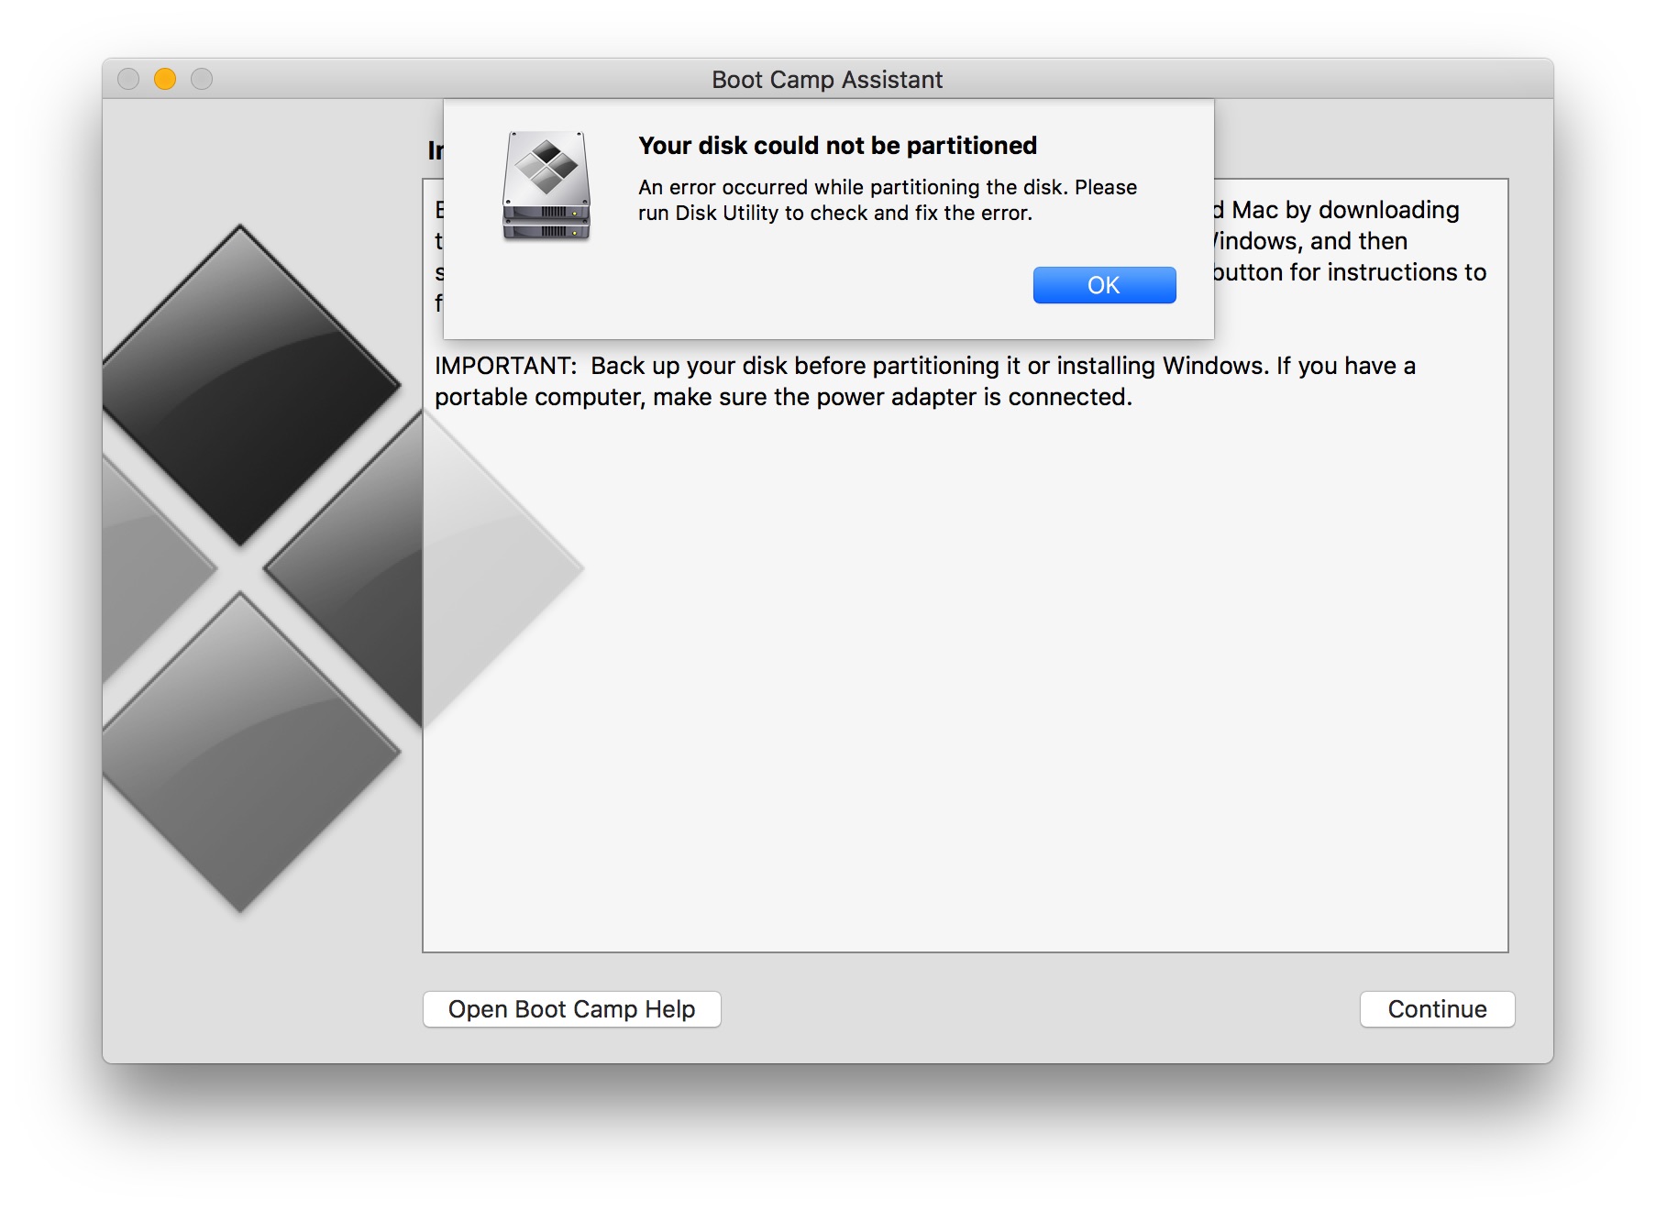Image resolution: width=1656 pixels, height=1210 pixels.
Task: Click the IMPORTANT backup warning text
Action: coord(925,381)
